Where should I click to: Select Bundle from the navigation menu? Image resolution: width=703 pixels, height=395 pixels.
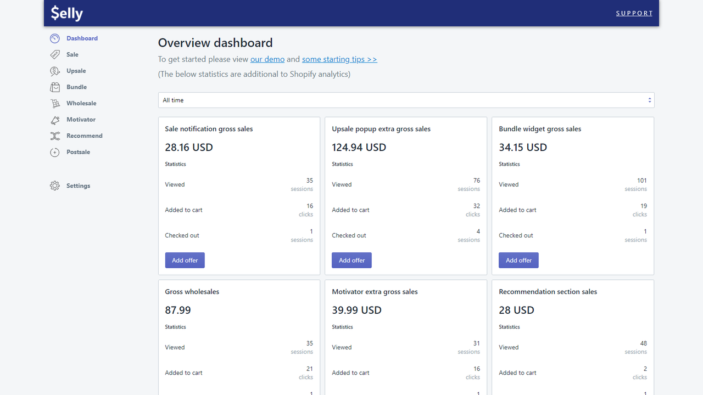pos(76,87)
